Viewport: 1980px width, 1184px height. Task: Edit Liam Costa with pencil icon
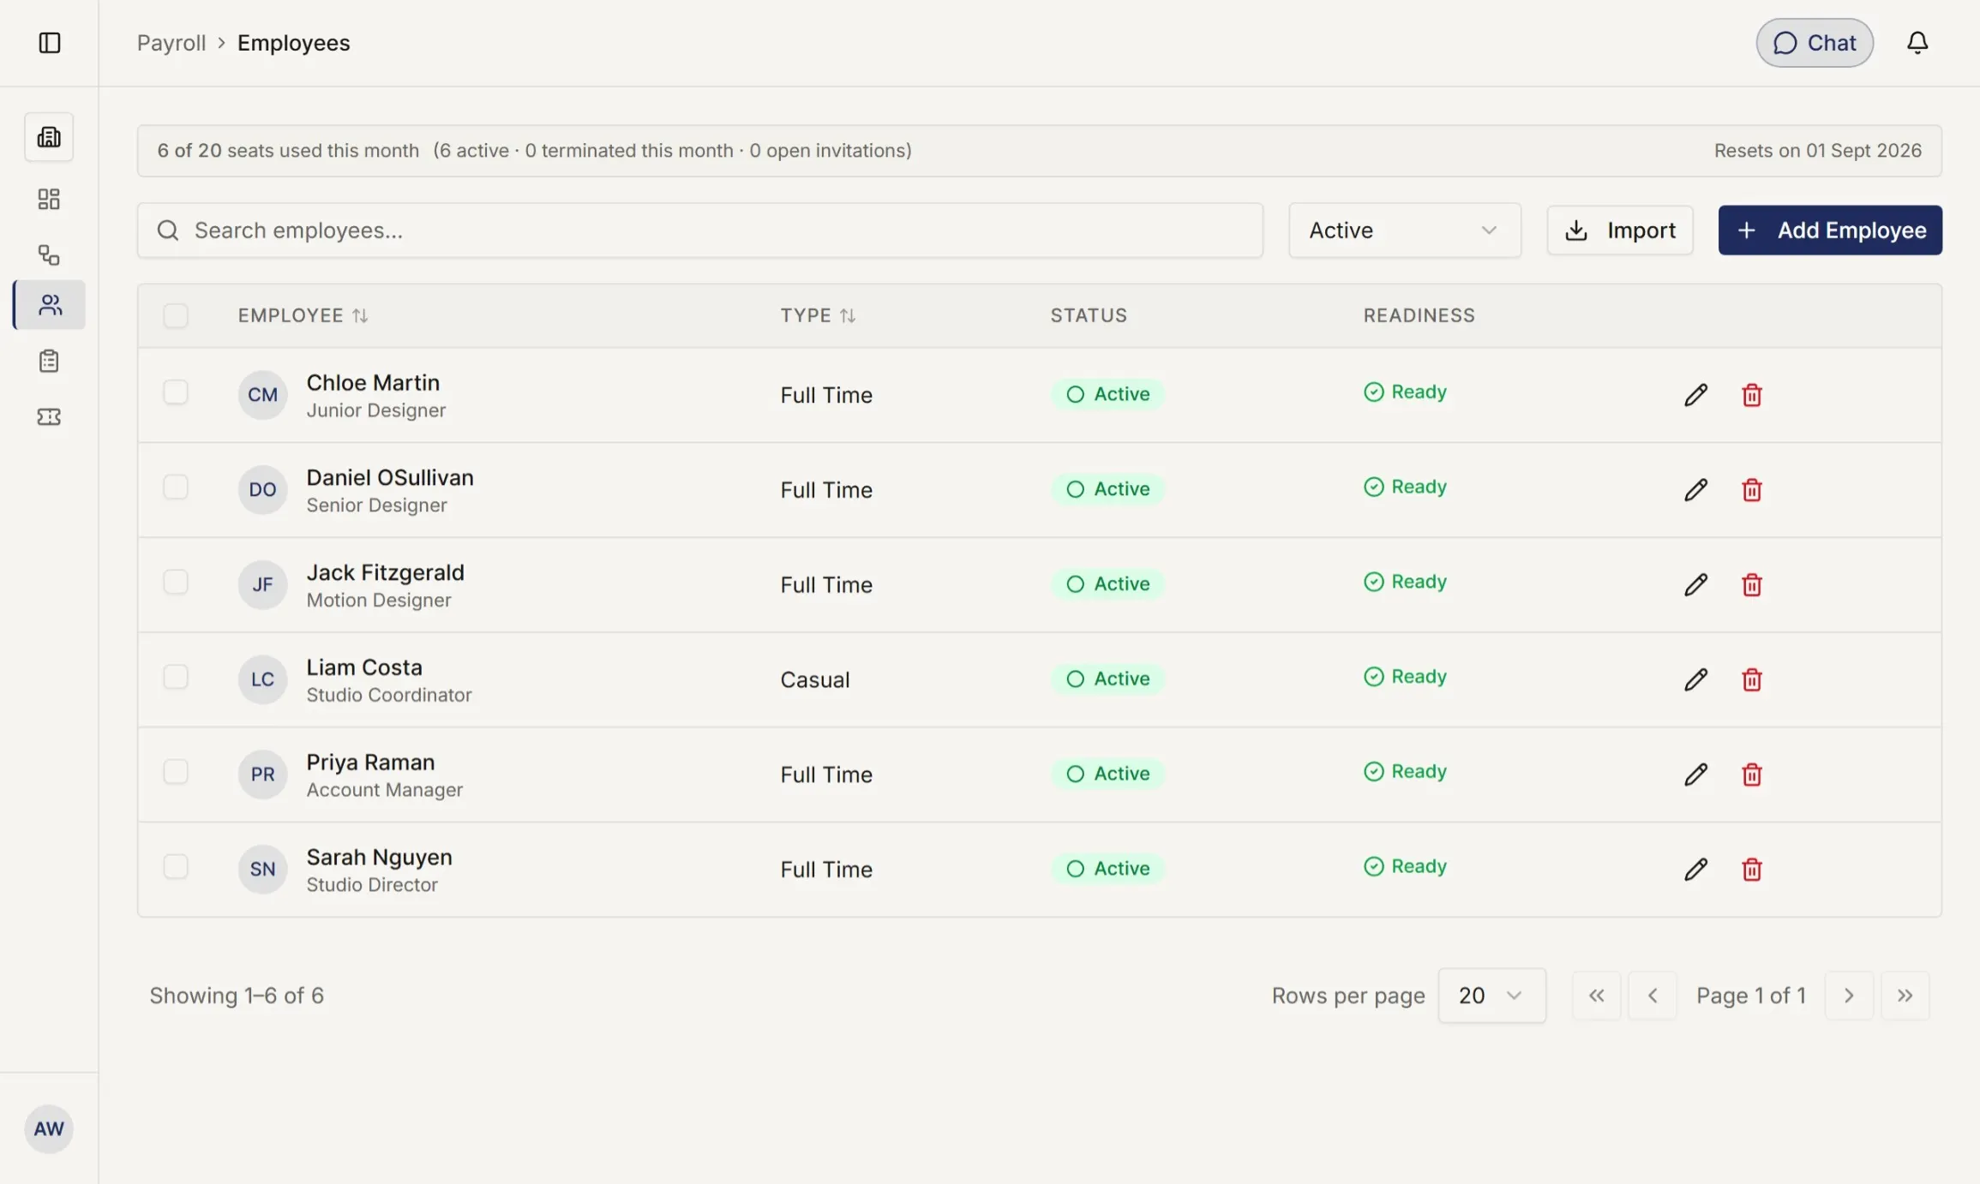1695,680
